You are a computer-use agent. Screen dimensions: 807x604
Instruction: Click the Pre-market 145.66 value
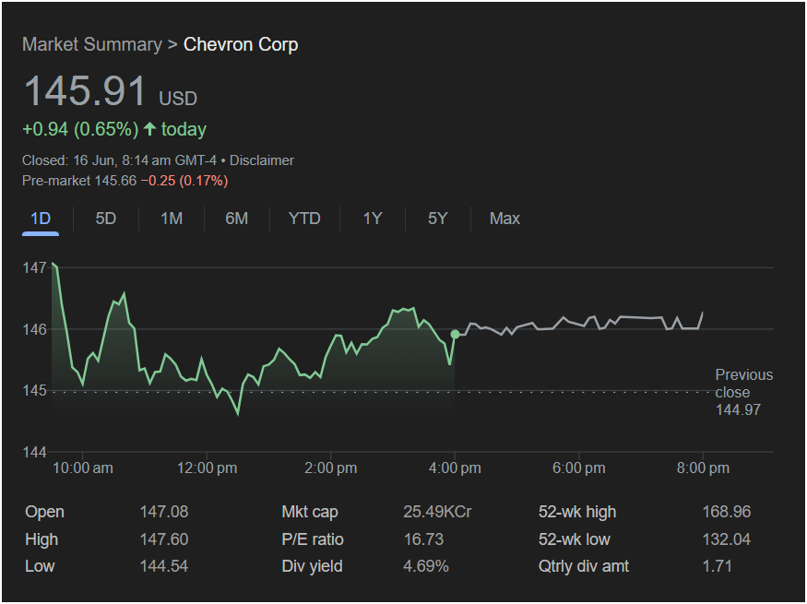(79, 181)
